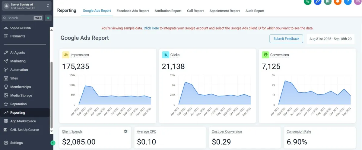Click the Reputation star icon
Viewport: 362px width, 150px height.
click(6, 104)
